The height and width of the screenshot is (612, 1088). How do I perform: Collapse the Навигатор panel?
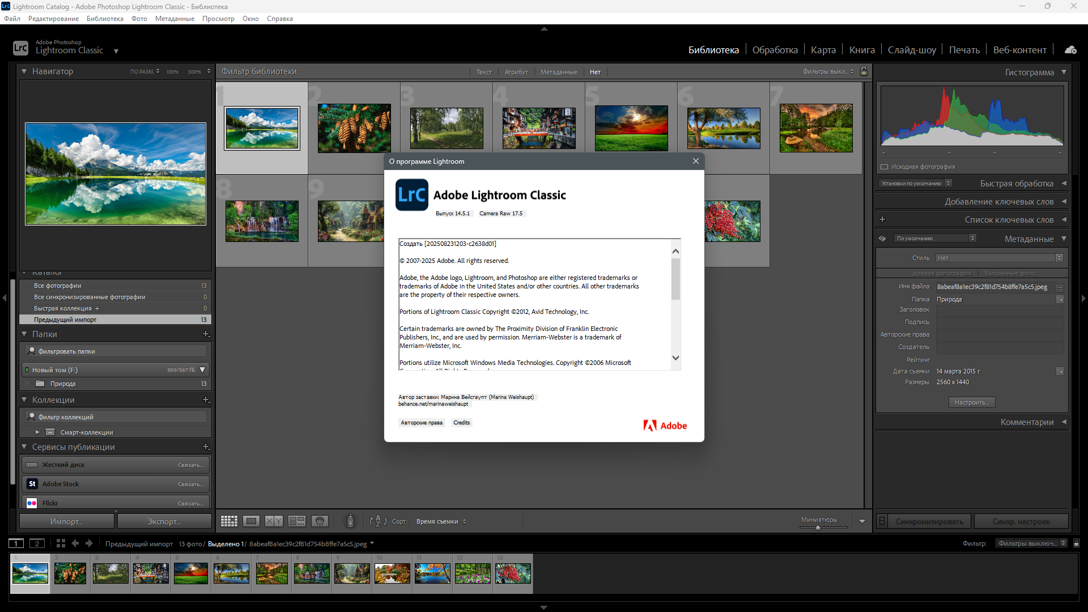[x=24, y=71]
